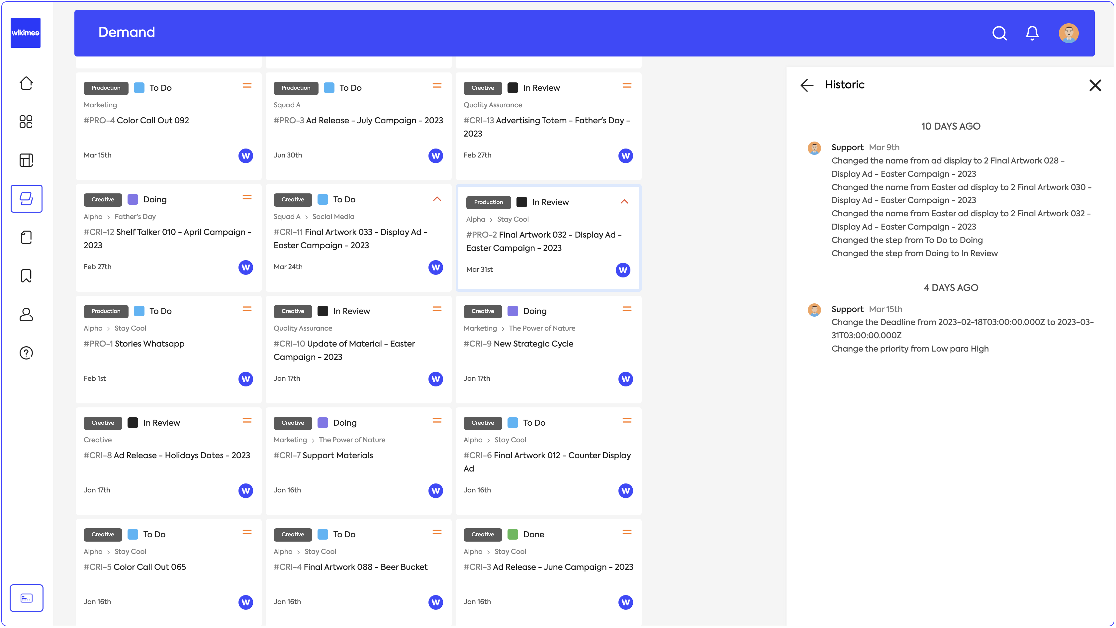This screenshot has width=1116, height=628.
Task: Click the bookmark icon in sidebar
Action: (26, 276)
